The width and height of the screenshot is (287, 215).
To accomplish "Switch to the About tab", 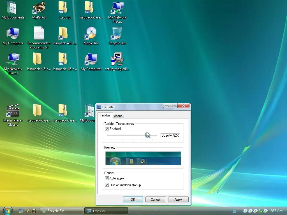I will 118,116.
